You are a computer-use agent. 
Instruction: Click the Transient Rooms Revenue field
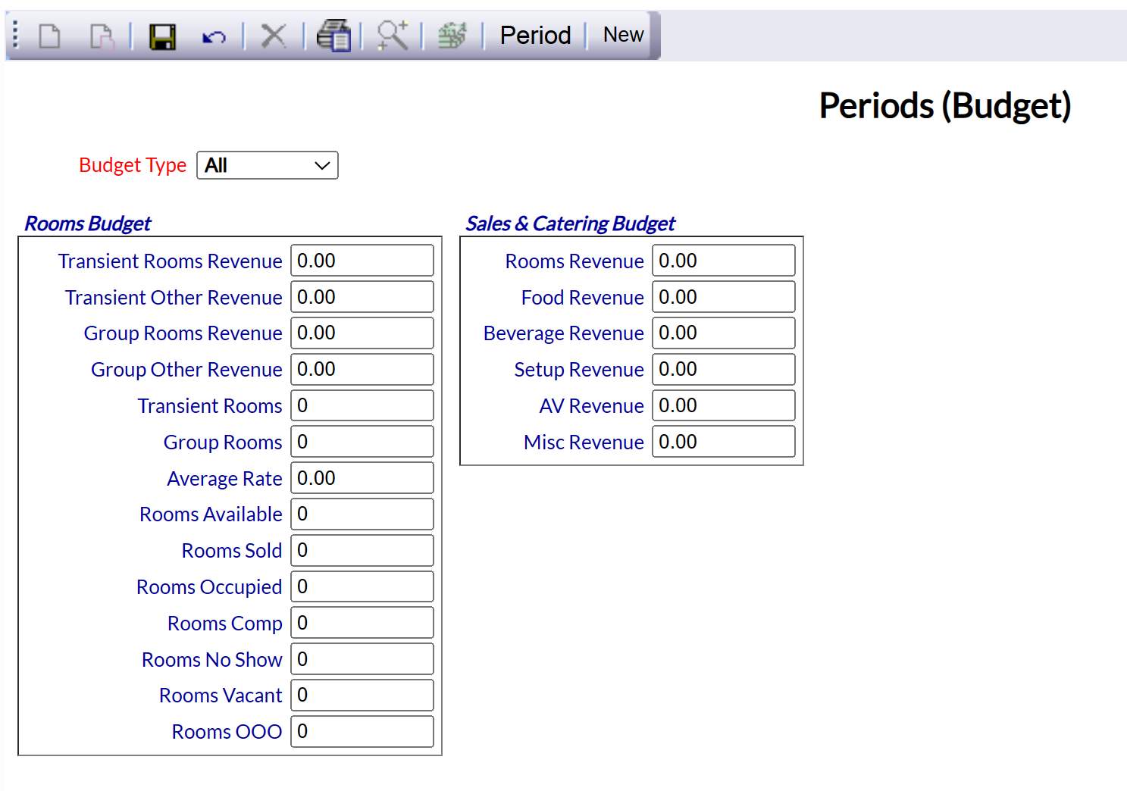(x=362, y=261)
